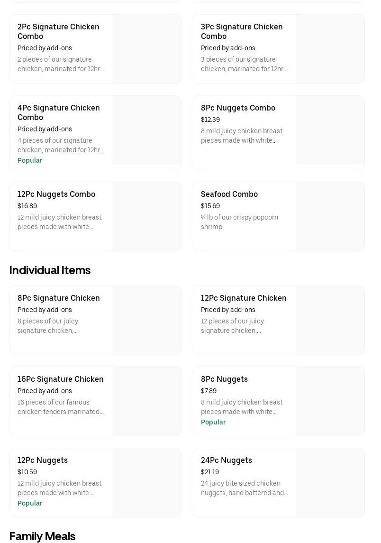Open the Seafood Combo menu item

coord(229,194)
